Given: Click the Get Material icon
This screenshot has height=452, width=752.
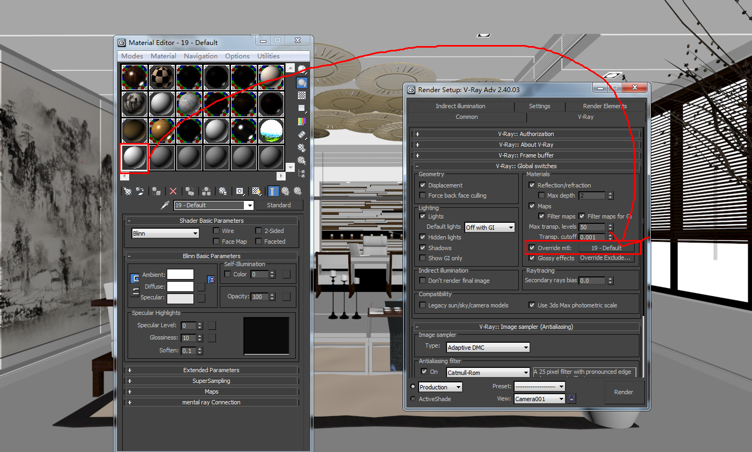Looking at the screenshot, I should 128,191.
